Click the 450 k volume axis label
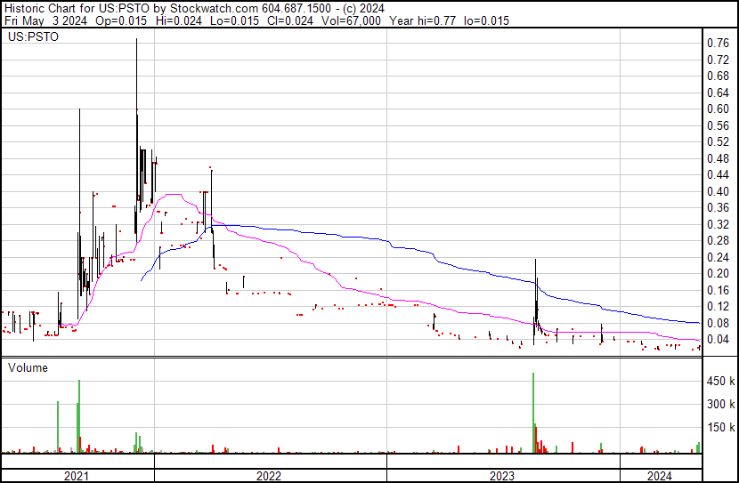This screenshot has height=483, width=739. click(720, 381)
